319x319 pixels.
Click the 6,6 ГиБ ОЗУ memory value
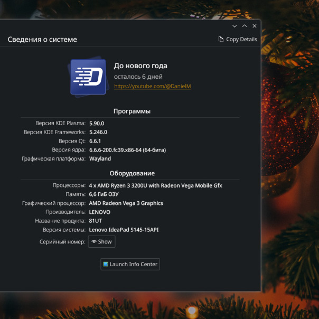[x=104, y=194]
